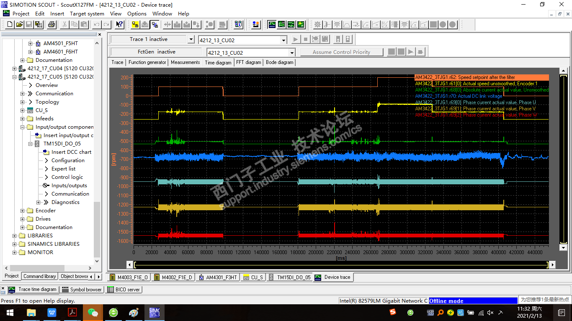Open the Windows Start menu
The width and height of the screenshot is (572, 321).
10,312
